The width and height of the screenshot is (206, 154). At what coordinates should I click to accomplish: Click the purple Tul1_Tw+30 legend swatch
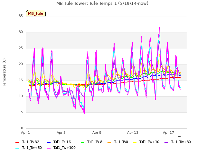pyautogui.click(x=166, y=142)
